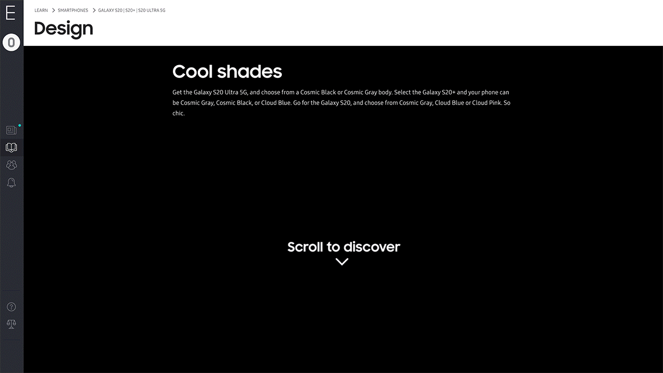The height and width of the screenshot is (373, 663).
Task: Open the notifications bell icon
Action: [11, 183]
